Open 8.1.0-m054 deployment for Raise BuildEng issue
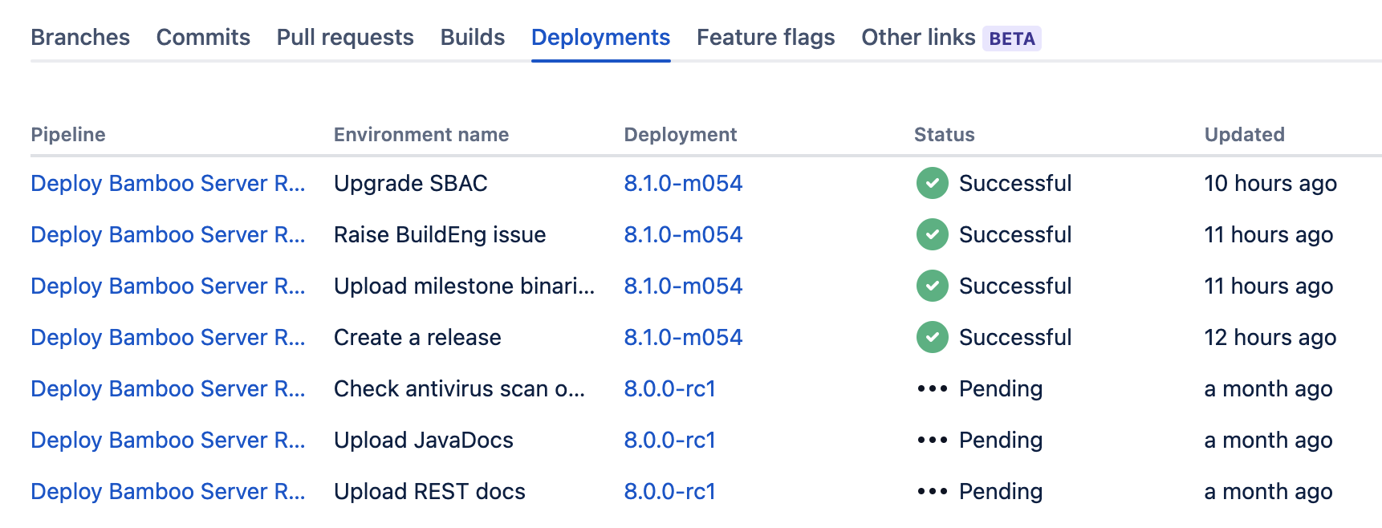Image resolution: width=1382 pixels, height=528 pixels. pos(684,234)
